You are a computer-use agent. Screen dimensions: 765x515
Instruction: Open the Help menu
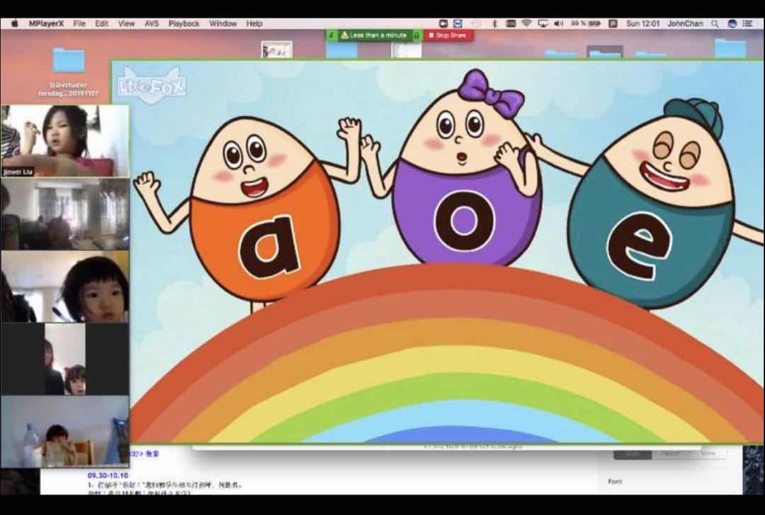(x=254, y=23)
